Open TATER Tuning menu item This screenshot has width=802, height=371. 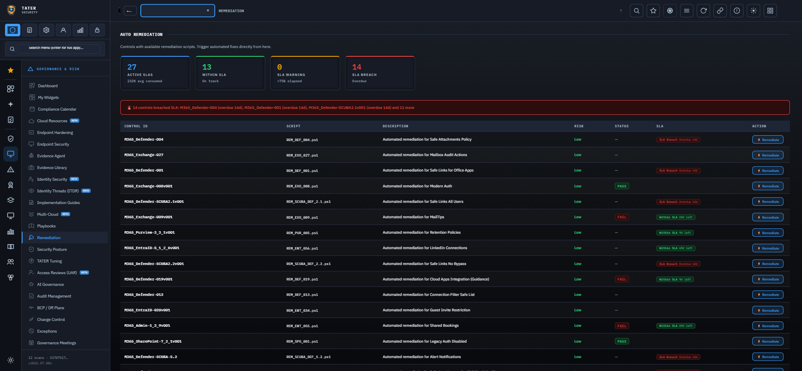click(65, 261)
